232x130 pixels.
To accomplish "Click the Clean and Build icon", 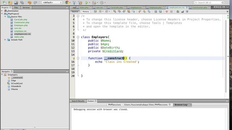I will (80, 3).
